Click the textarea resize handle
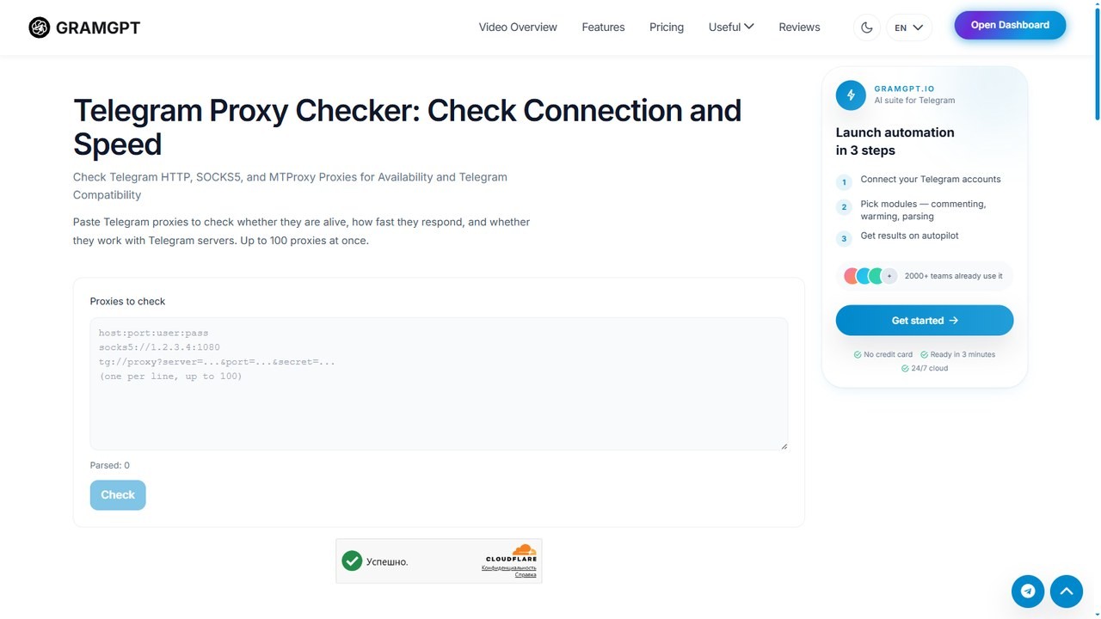The height and width of the screenshot is (619, 1101). point(783,445)
